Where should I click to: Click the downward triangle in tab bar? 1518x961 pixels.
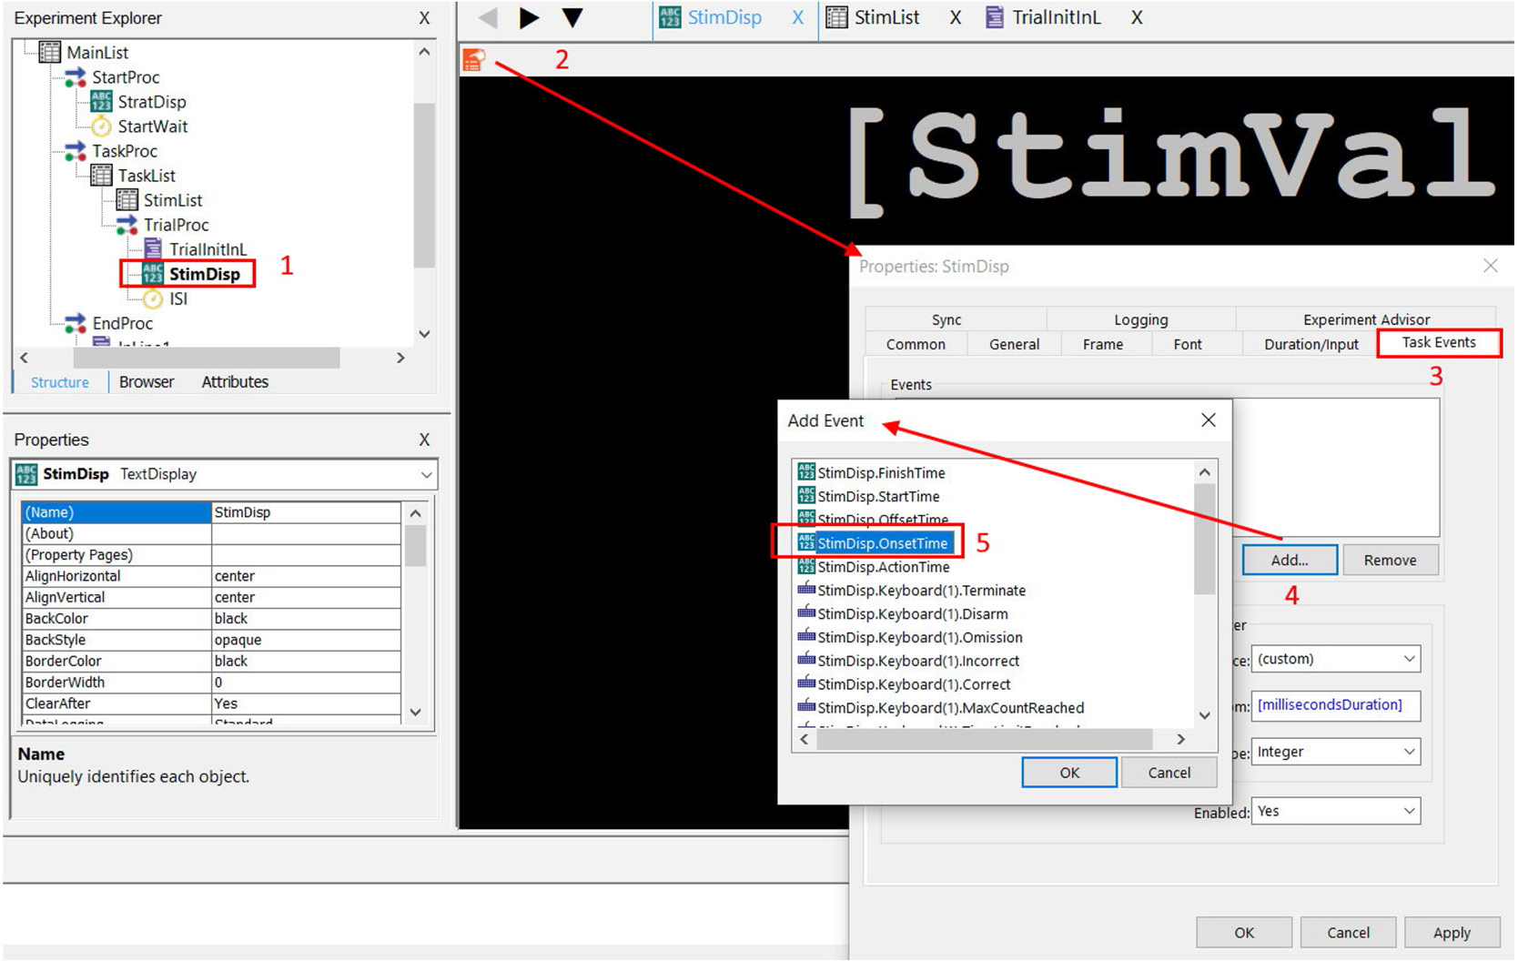pyautogui.click(x=572, y=17)
